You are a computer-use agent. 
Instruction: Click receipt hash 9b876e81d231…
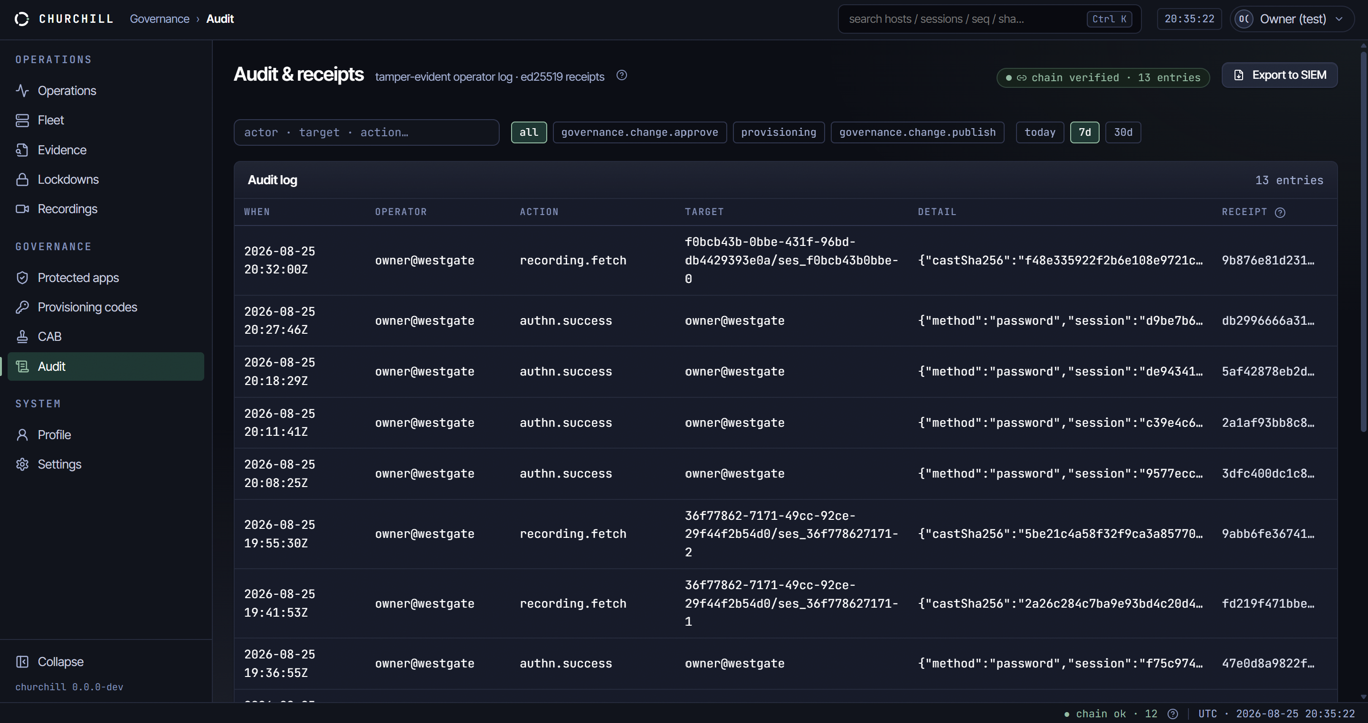click(x=1268, y=261)
